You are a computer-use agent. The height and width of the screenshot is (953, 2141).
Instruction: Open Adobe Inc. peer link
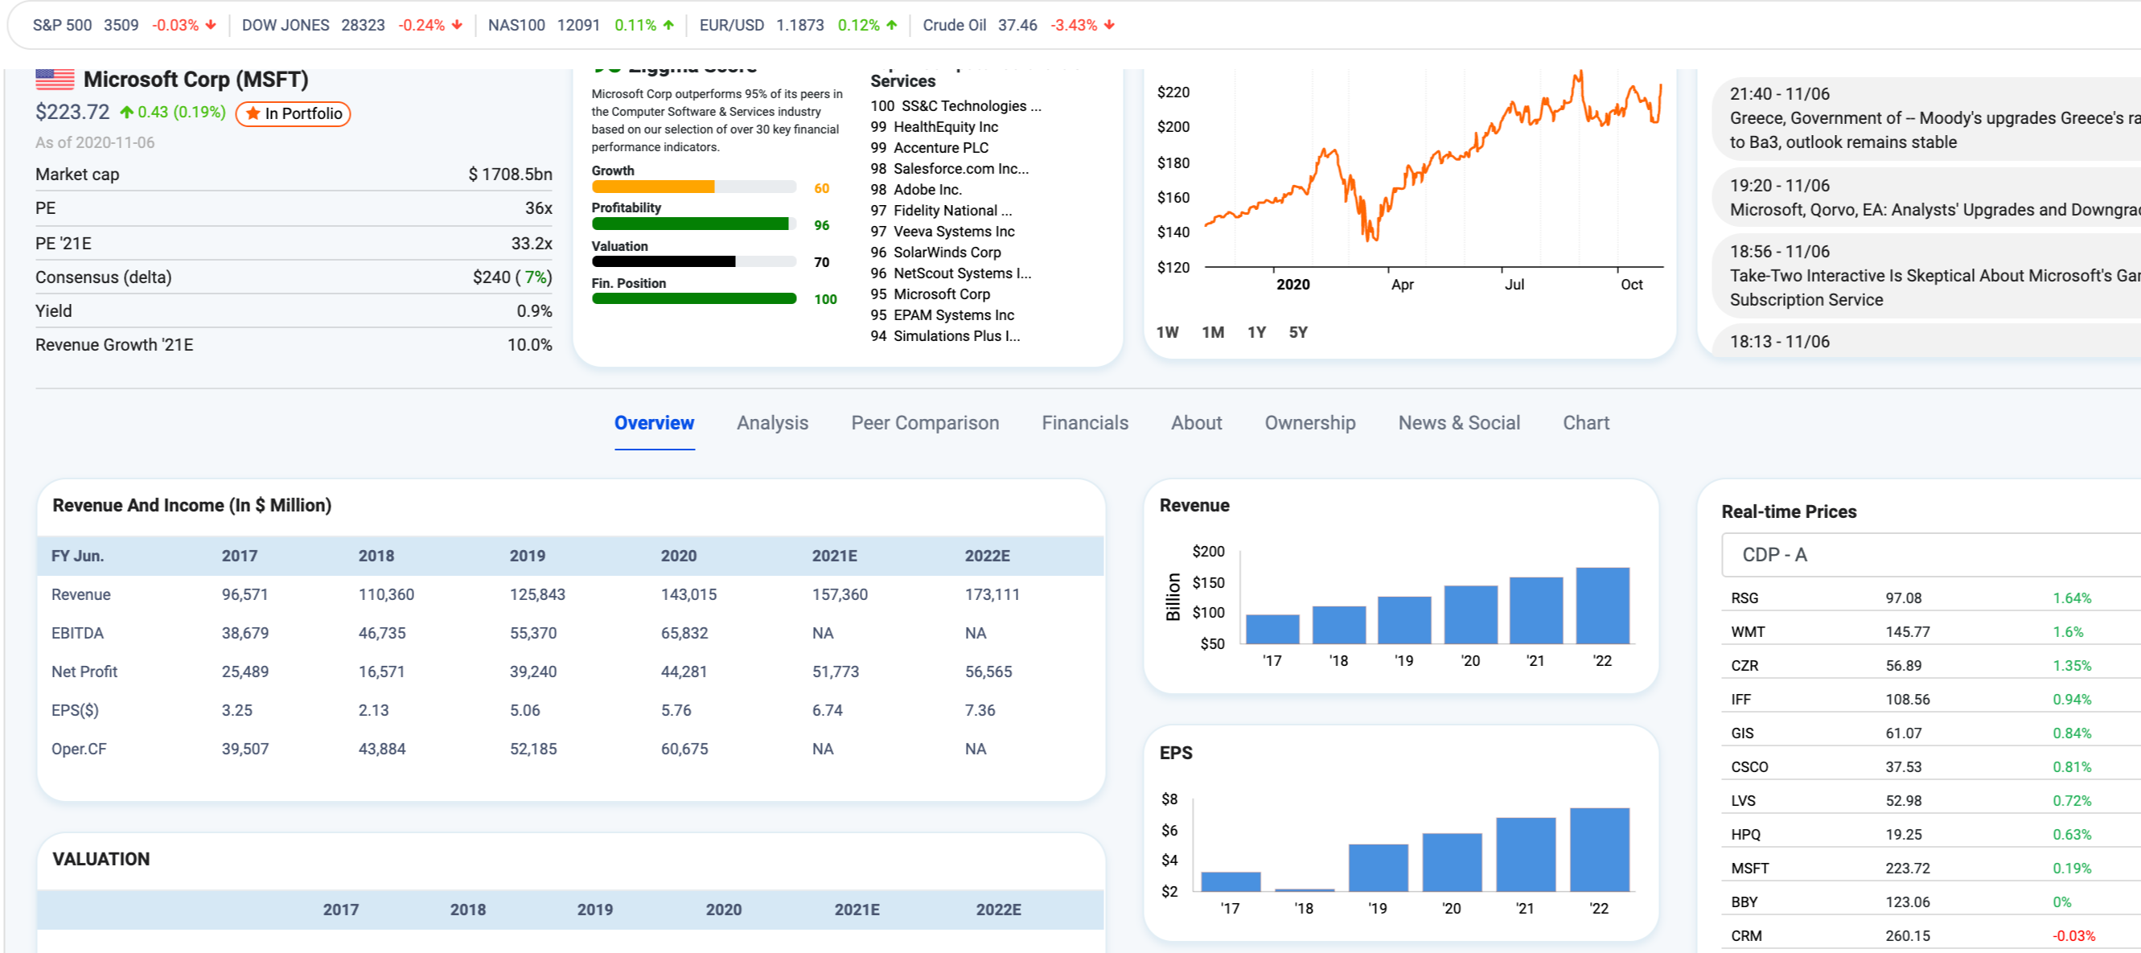[927, 190]
